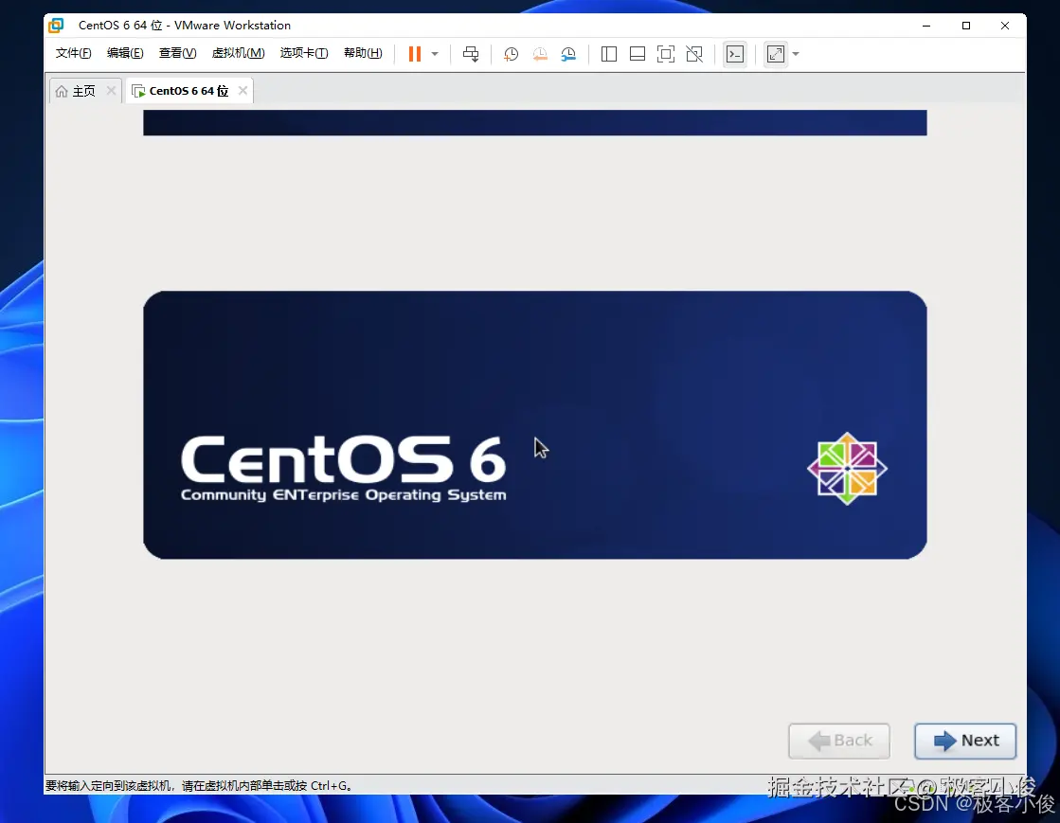This screenshot has width=1060, height=823.
Task: Expand the stretch display dropdown arrow
Action: pos(796,54)
